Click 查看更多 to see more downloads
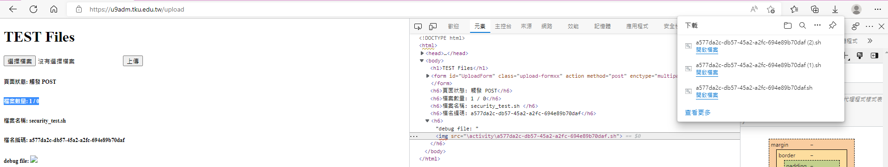Viewport: 888px width, 167px height. (x=698, y=112)
